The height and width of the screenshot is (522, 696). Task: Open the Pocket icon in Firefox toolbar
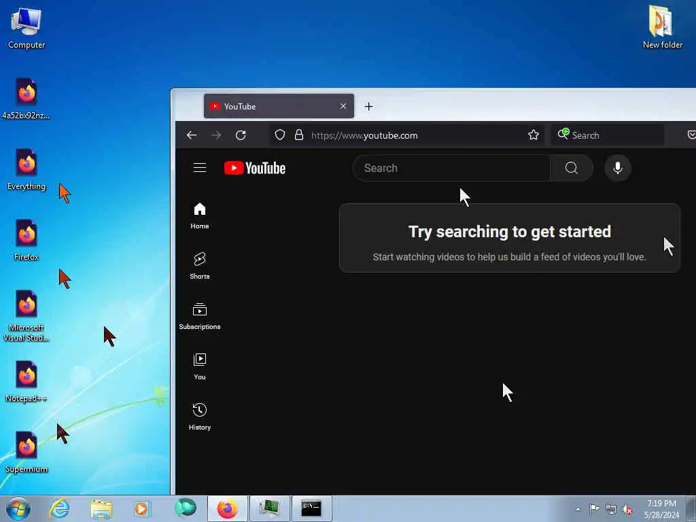[691, 135]
